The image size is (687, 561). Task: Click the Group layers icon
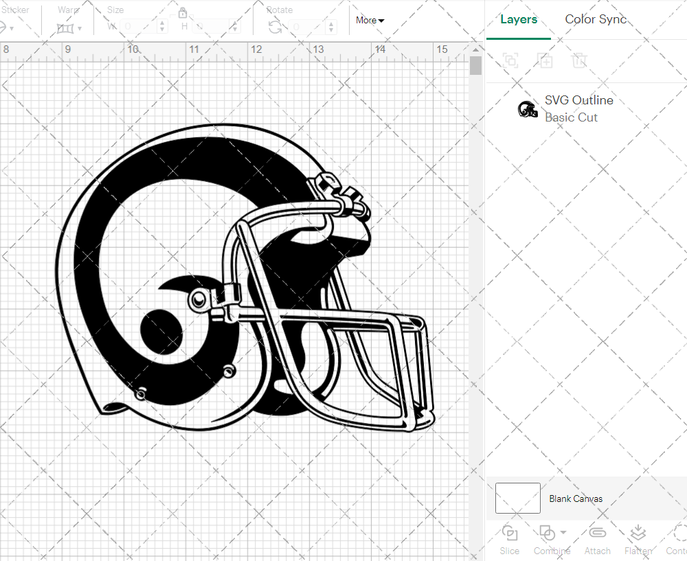(510, 60)
